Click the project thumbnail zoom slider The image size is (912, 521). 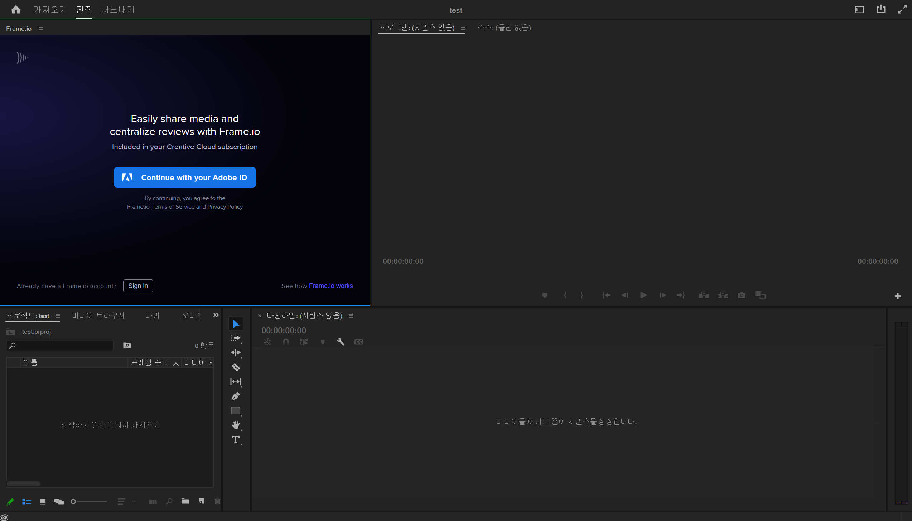click(90, 502)
